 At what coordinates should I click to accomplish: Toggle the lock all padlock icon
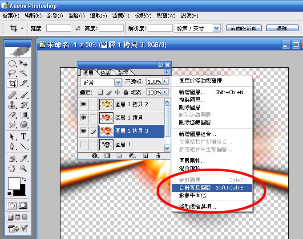coord(126,92)
